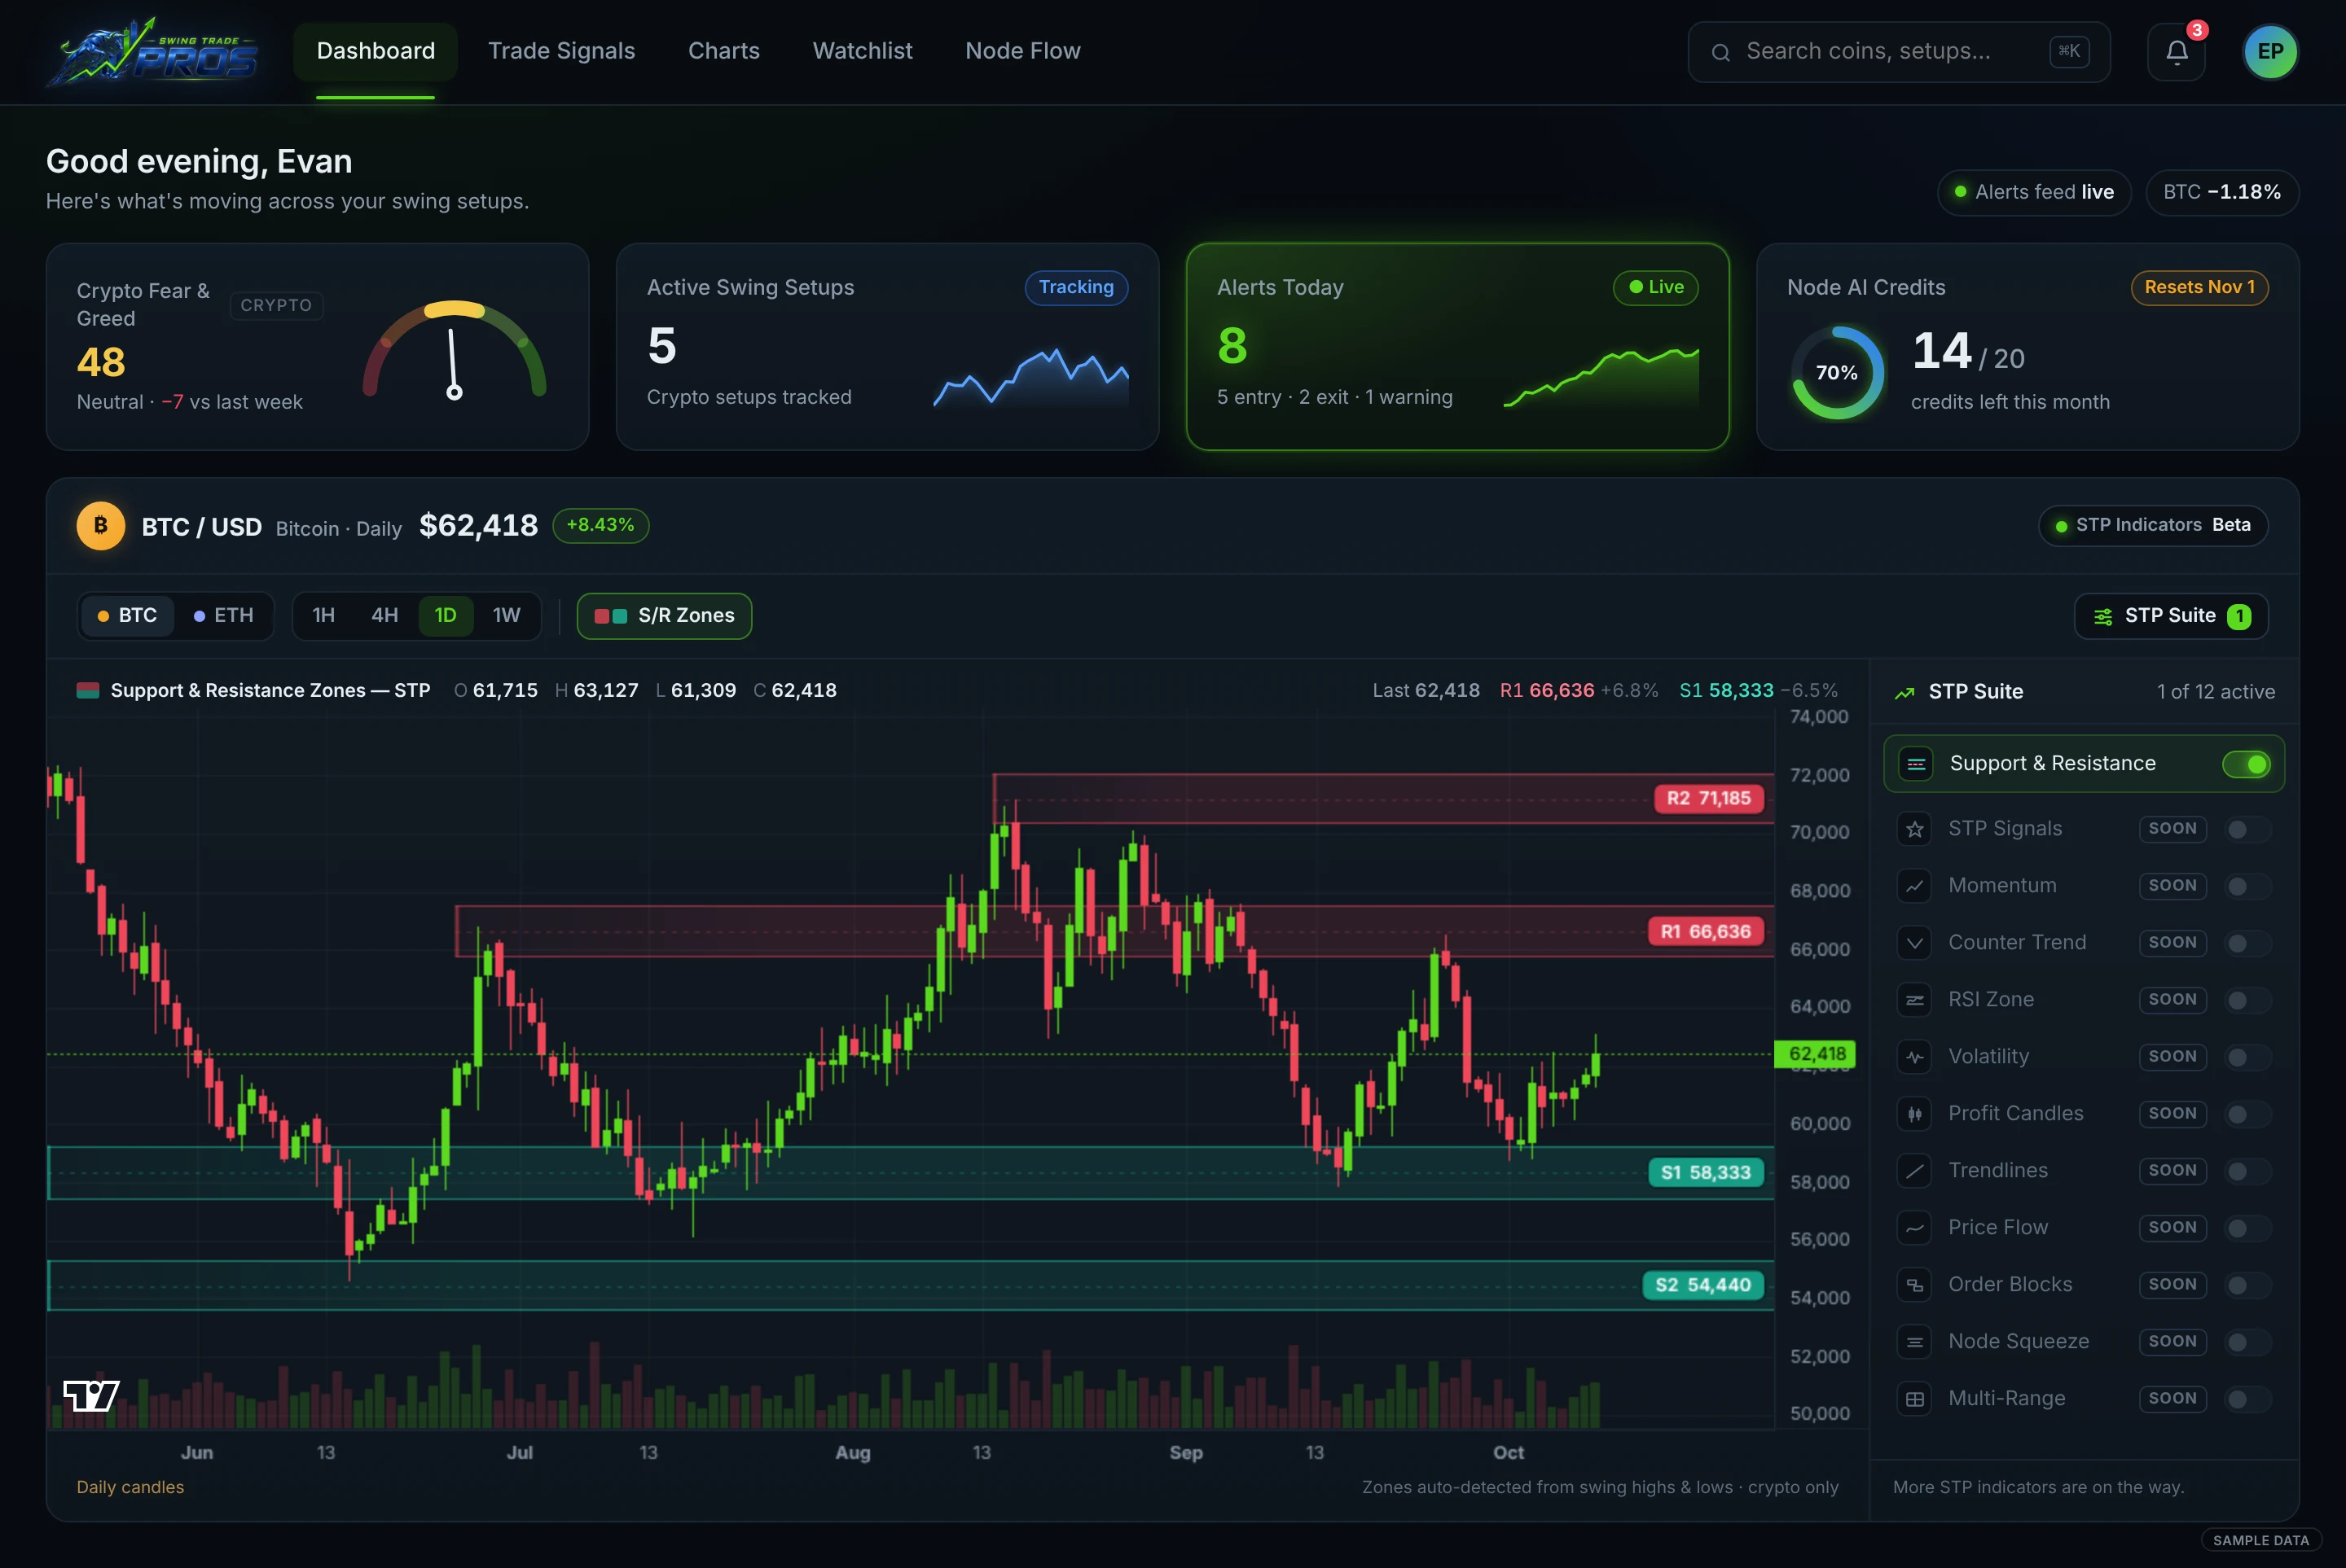Switch to the Node Flow tab

(1022, 51)
